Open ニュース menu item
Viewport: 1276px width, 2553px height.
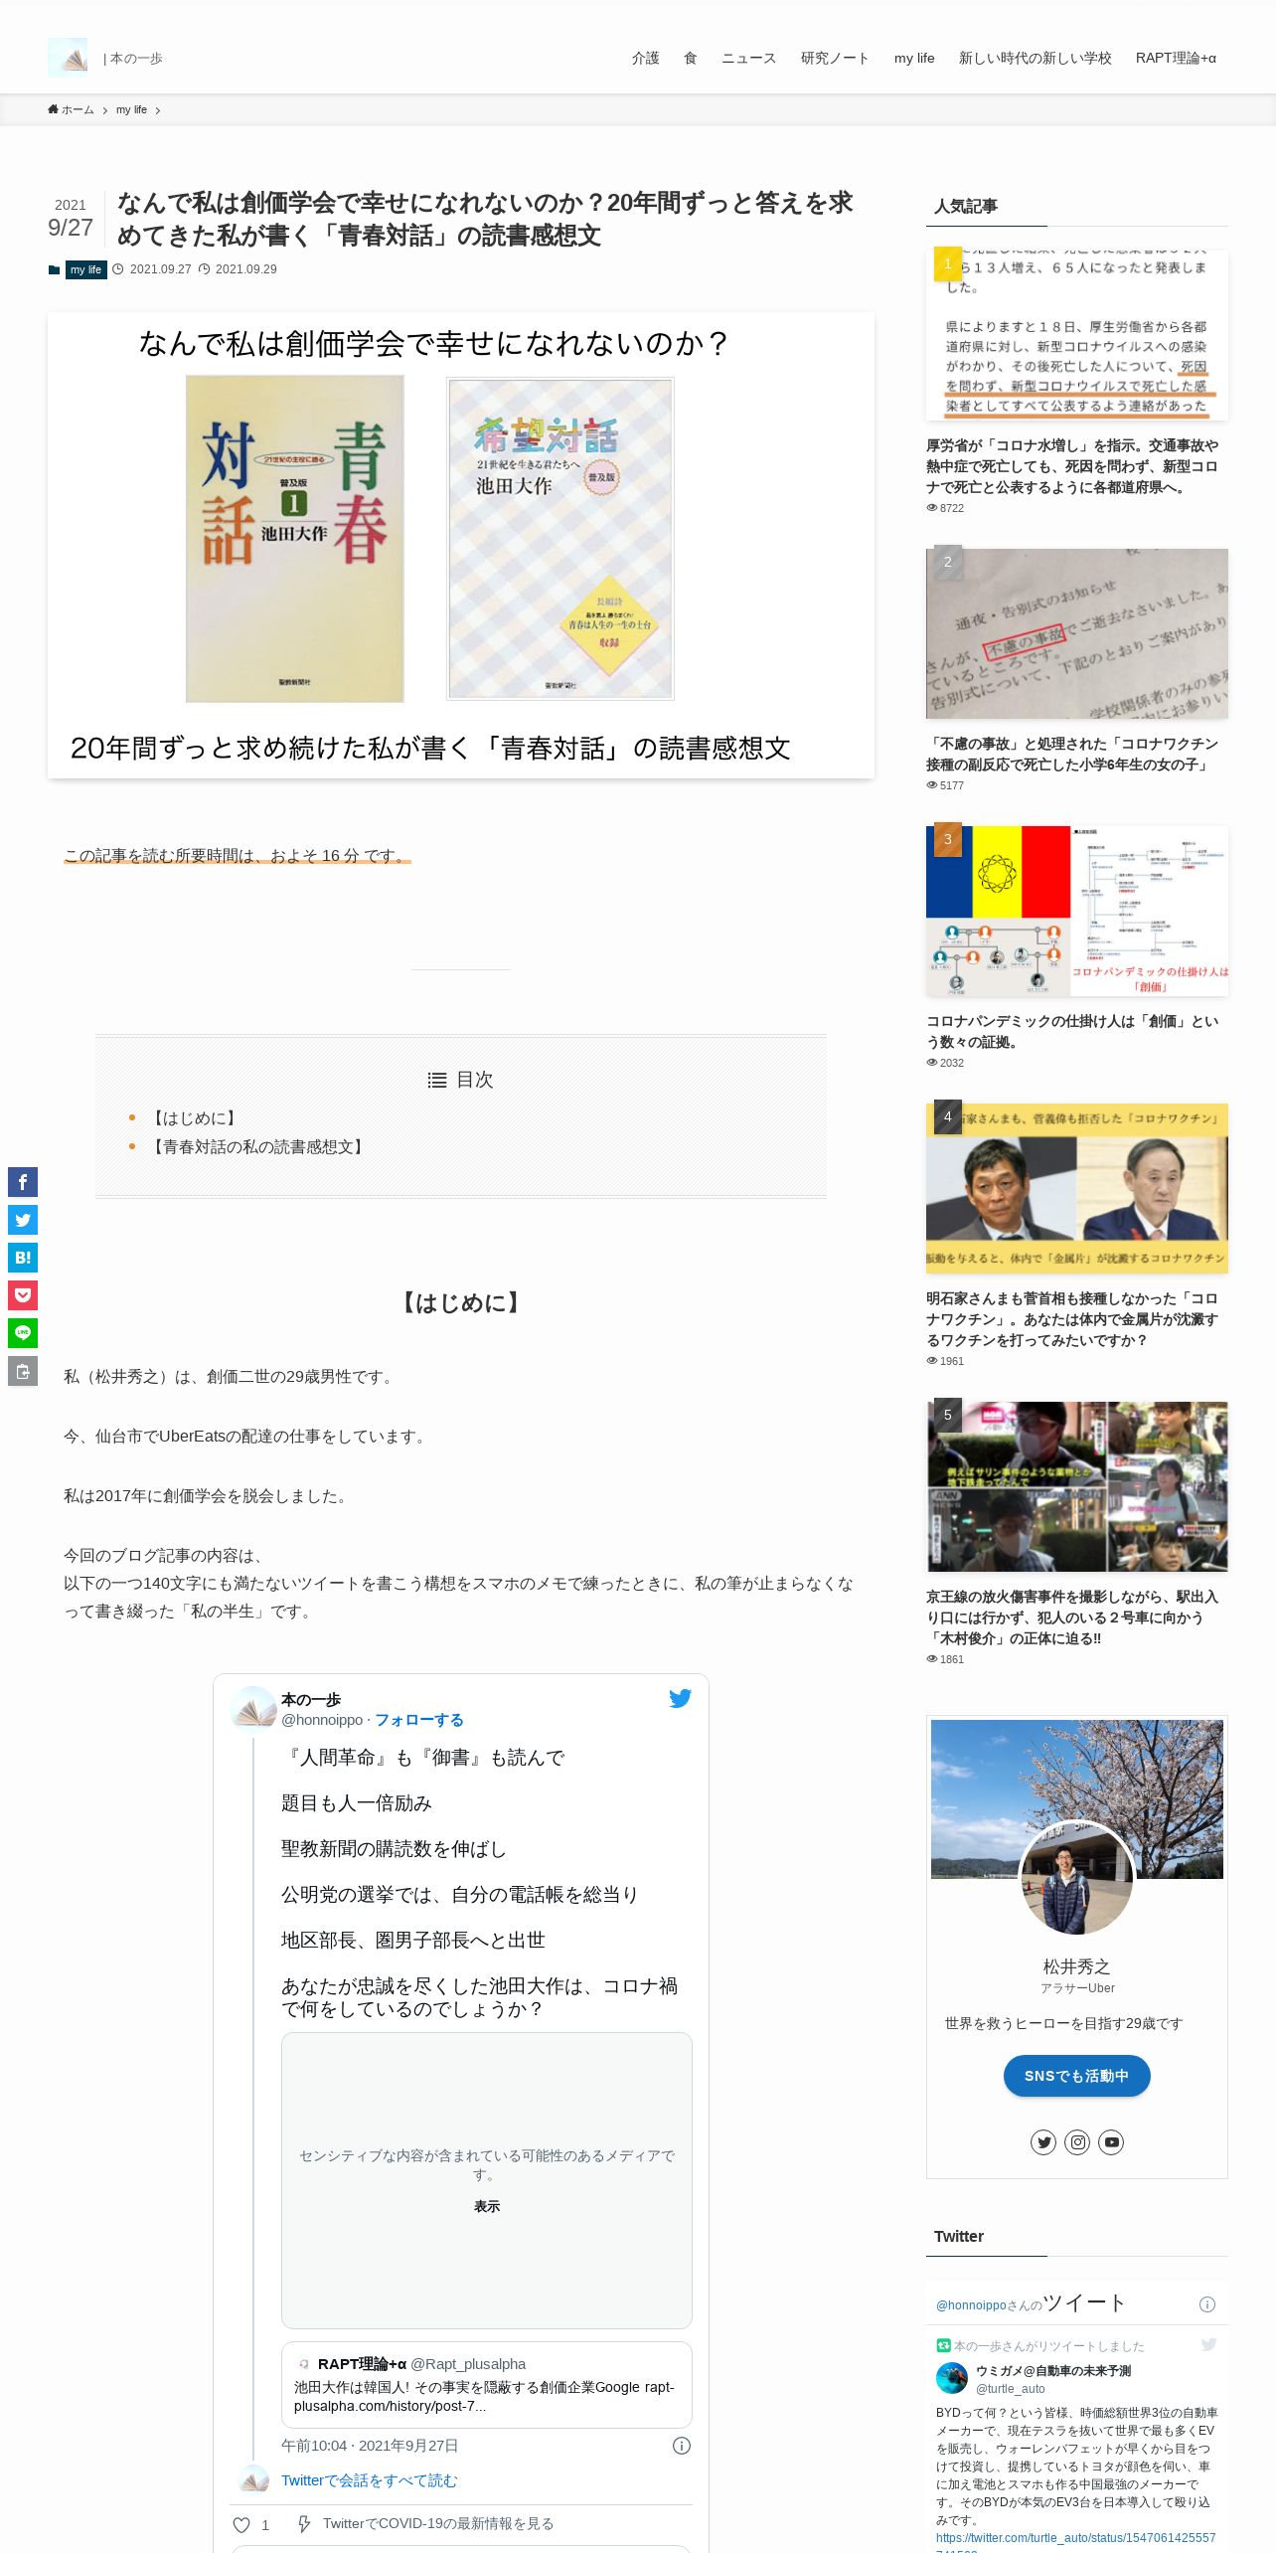point(749,58)
